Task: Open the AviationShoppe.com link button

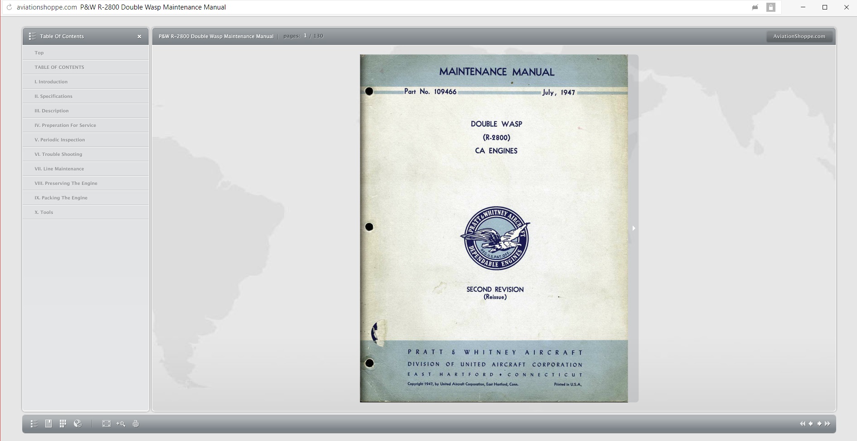Action: click(x=799, y=36)
